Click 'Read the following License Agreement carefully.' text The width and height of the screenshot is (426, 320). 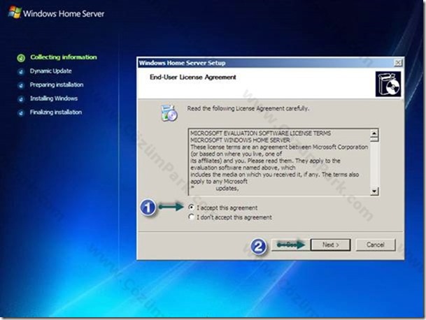pos(248,108)
